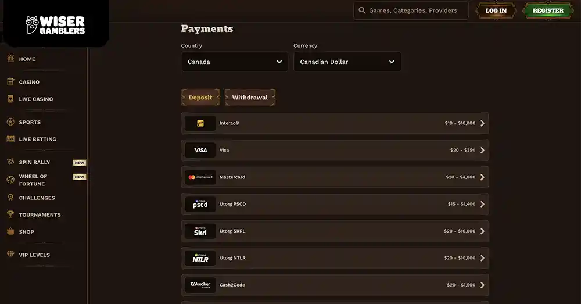
Task: Open Shop in sidebar
Action: pyautogui.click(x=26, y=232)
